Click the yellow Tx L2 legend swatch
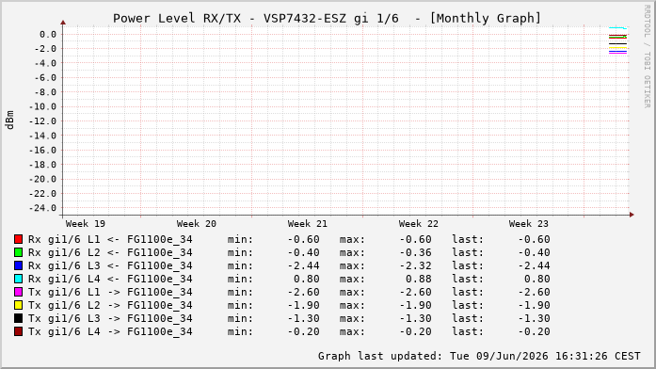 (x=18, y=305)
